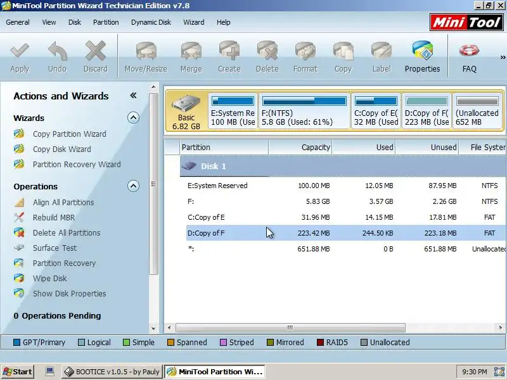Select the C:Copy of E partition row

[346, 217]
